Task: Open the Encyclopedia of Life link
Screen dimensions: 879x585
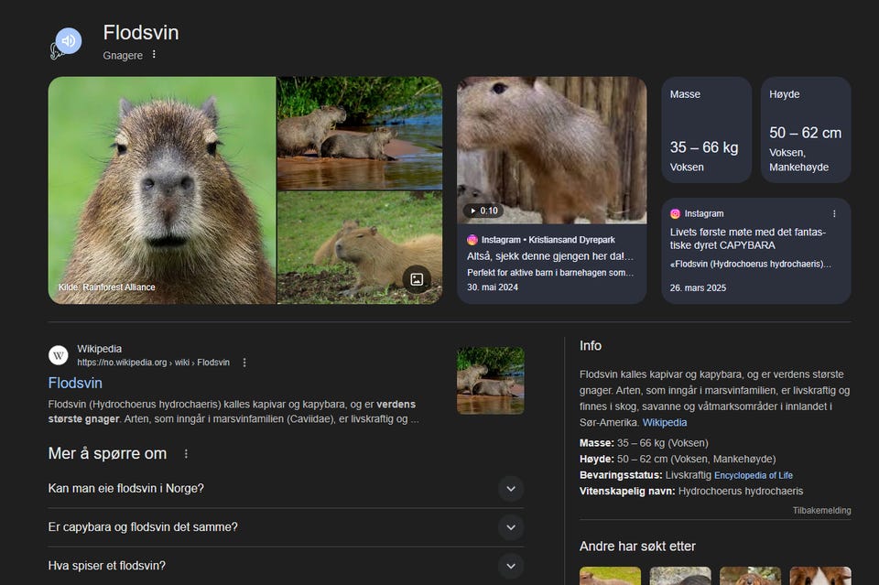Action: pyautogui.click(x=753, y=475)
